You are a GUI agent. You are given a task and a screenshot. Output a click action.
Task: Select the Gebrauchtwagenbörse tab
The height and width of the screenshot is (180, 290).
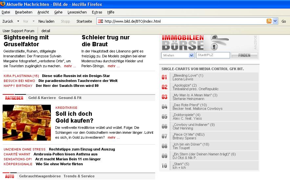[40, 176]
